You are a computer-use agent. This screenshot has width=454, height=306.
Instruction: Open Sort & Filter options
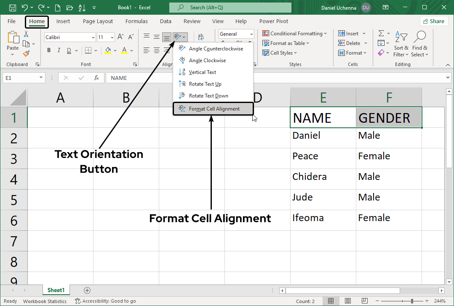point(401,46)
